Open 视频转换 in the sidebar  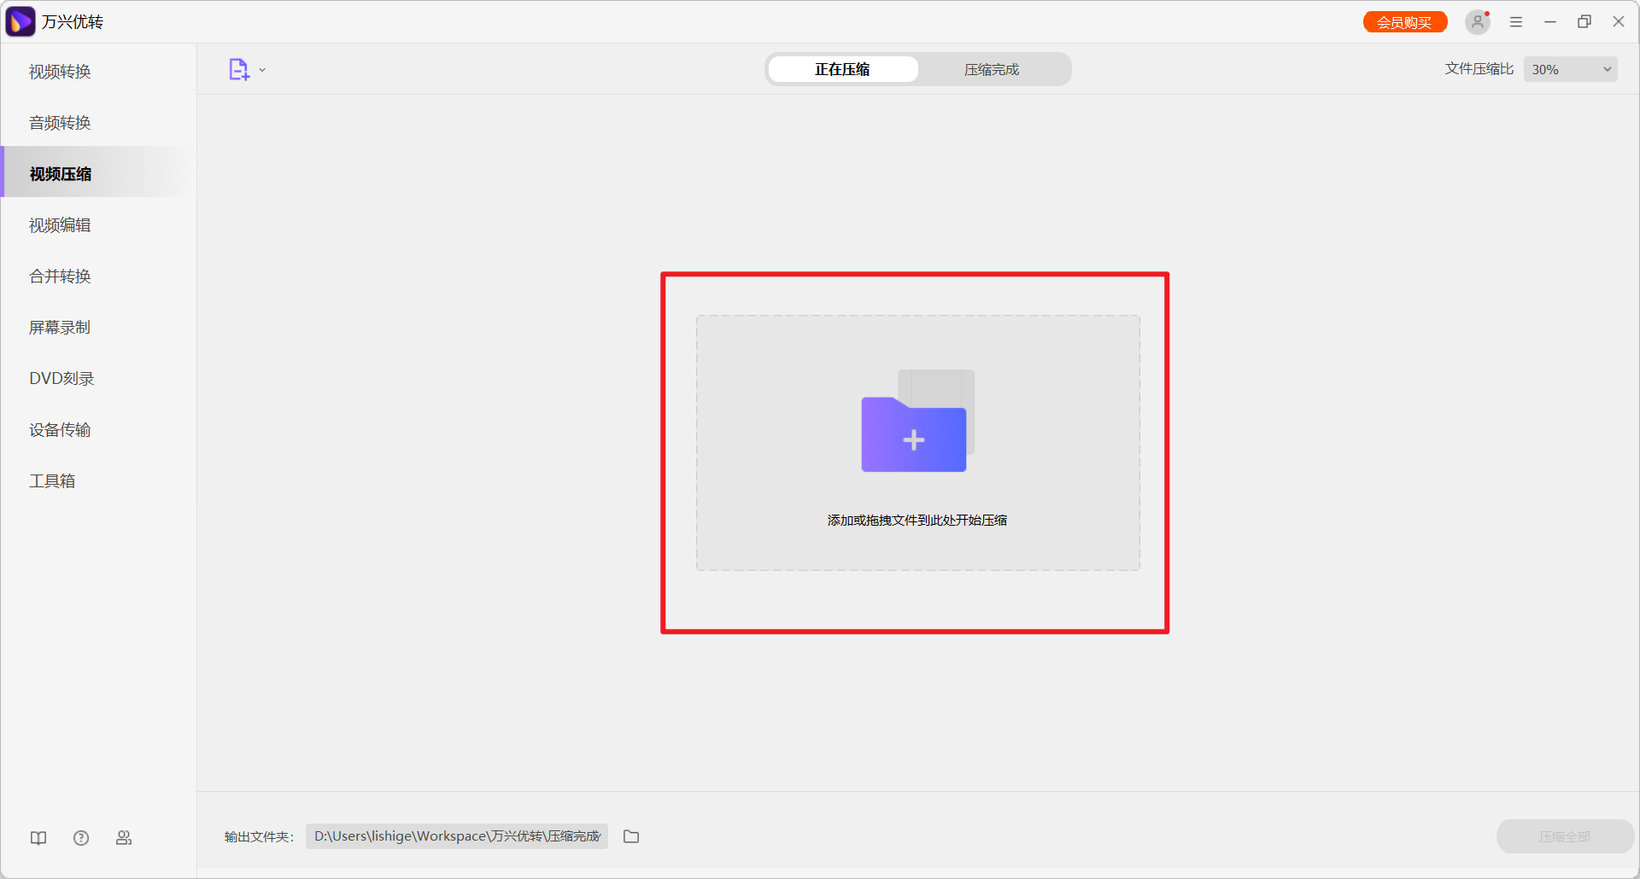tap(60, 72)
